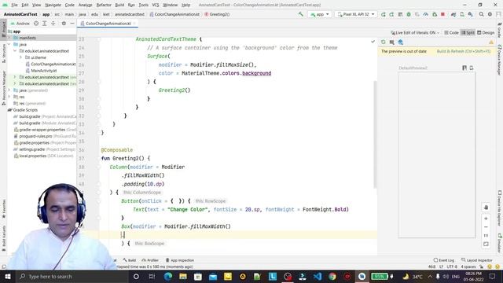Open local.properties file
Screen dimensions: 503x283
(x=33, y=156)
